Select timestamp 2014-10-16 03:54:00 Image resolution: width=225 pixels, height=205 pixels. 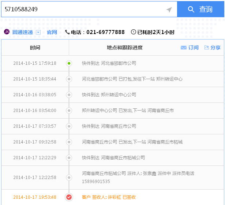point(35,111)
